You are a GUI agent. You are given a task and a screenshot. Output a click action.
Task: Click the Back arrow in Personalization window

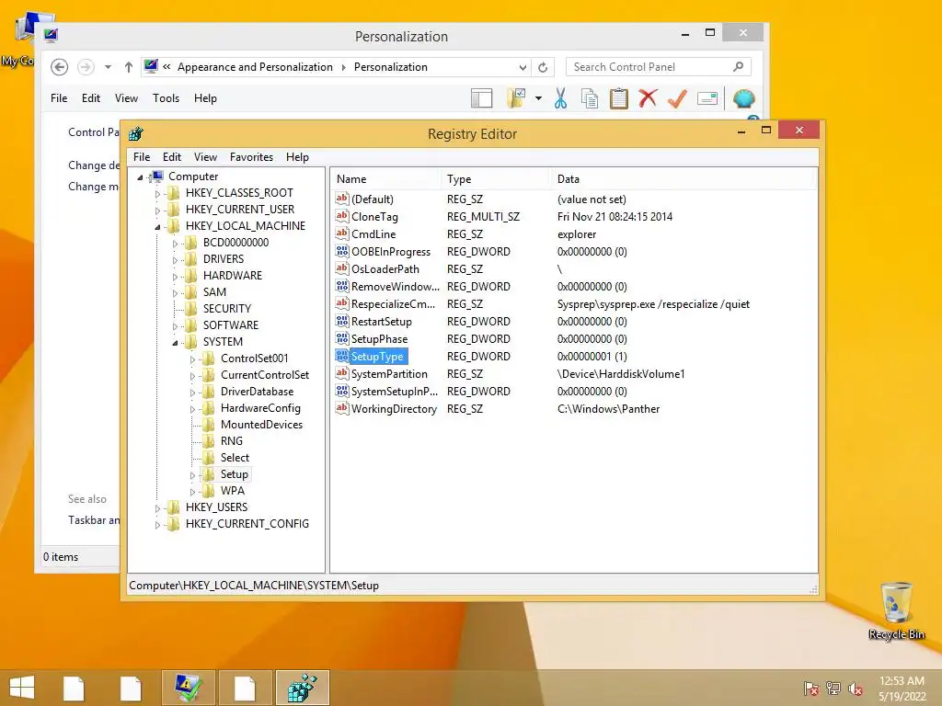[59, 67]
